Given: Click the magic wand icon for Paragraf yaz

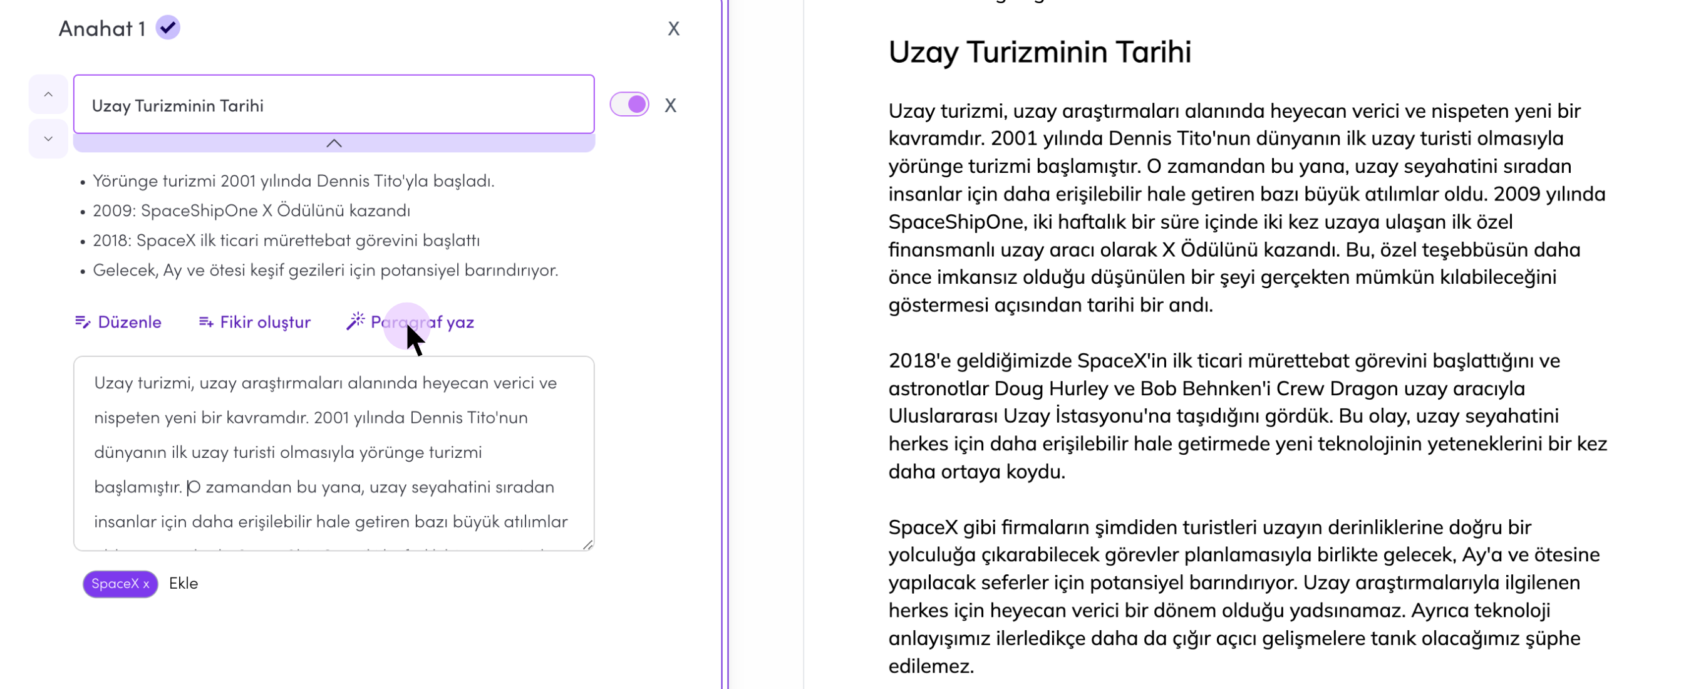Looking at the screenshot, I should pos(355,321).
